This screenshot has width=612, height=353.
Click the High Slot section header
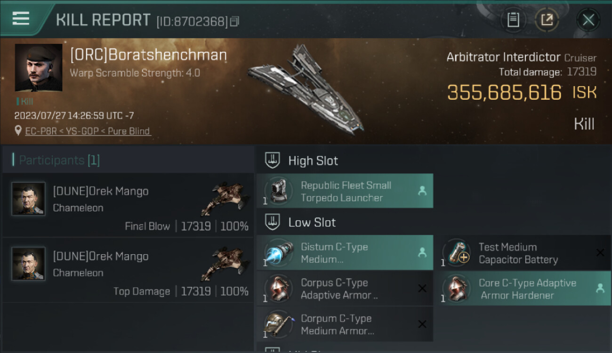(313, 160)
